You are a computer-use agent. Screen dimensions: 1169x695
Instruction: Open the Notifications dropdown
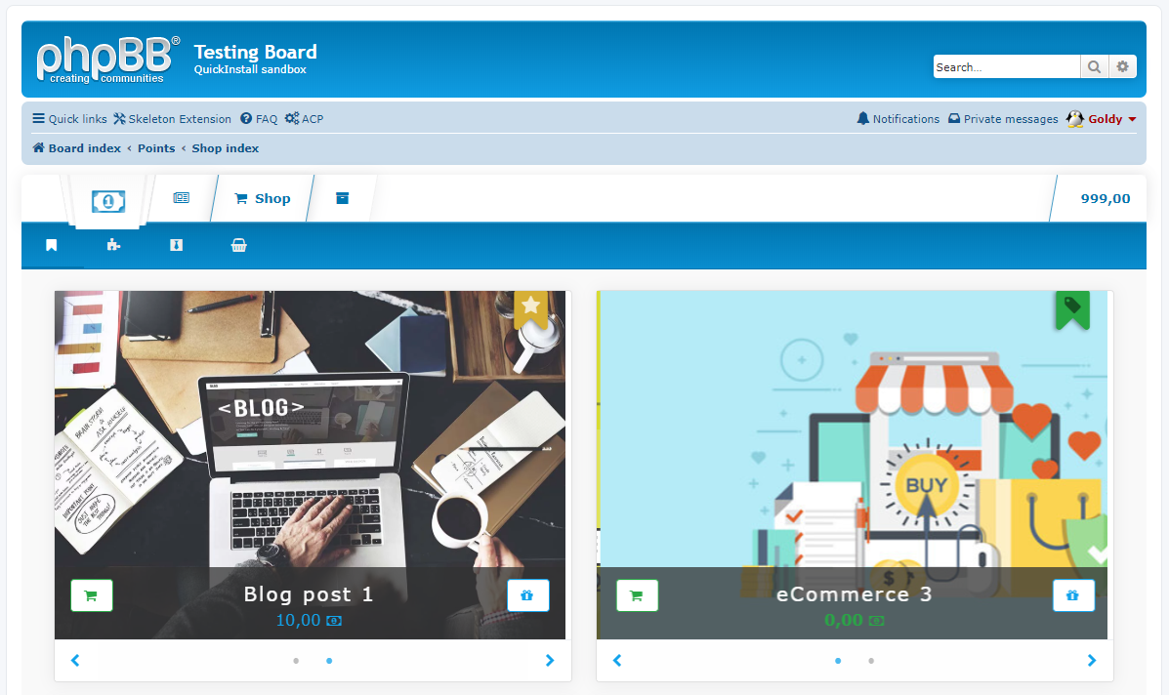pyautogui.click(x=898, y=119)
